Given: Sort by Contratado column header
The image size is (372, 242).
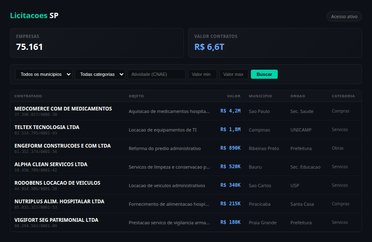Looking at the screenshot, I should (x=28, y=96).
